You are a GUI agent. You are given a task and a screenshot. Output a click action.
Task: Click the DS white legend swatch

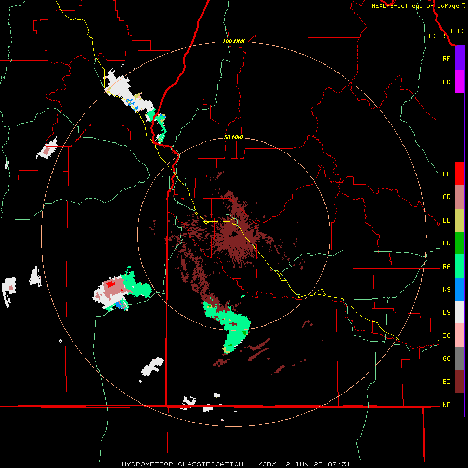(x=459, y=312)
